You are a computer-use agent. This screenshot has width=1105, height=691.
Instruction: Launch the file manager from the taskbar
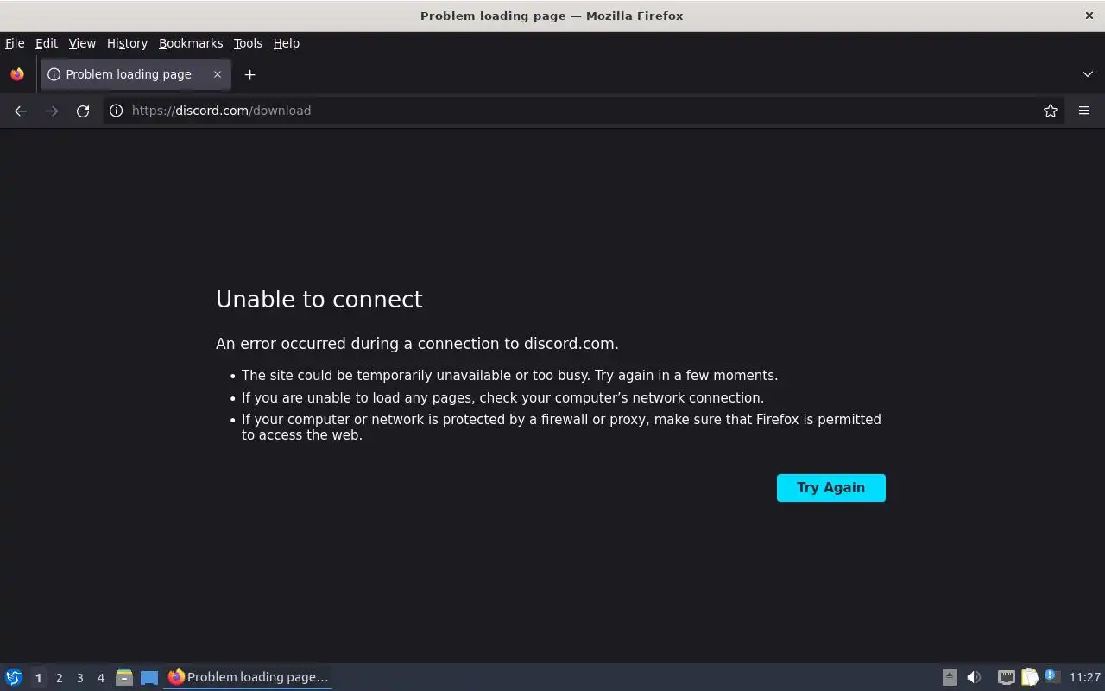124,677
